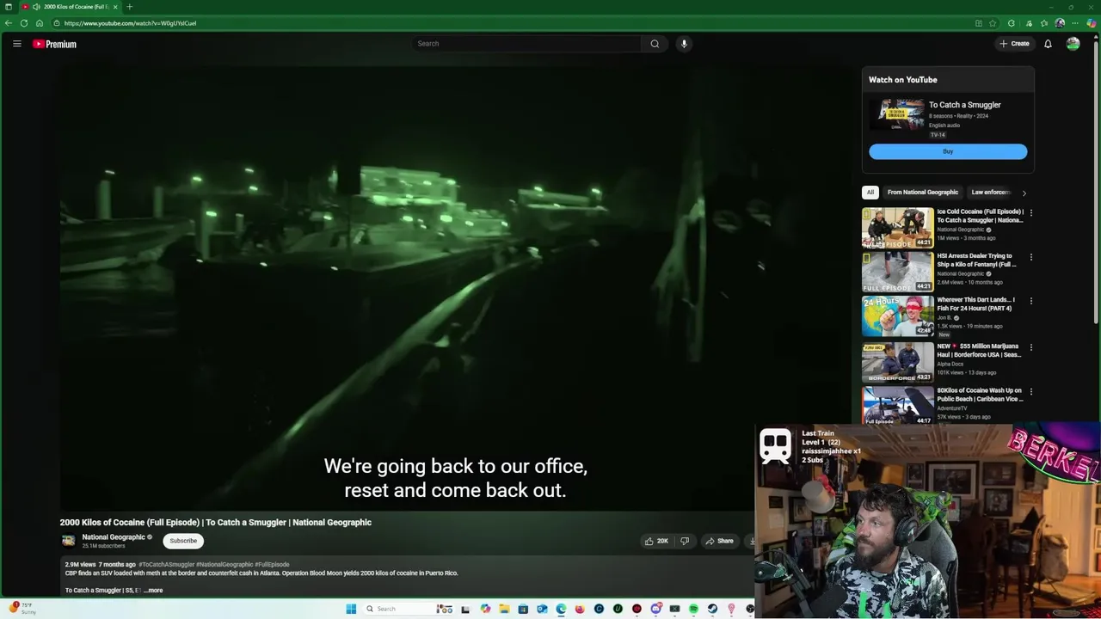
Task: Open Edge favorites list icon
Action: (1044, 23)
